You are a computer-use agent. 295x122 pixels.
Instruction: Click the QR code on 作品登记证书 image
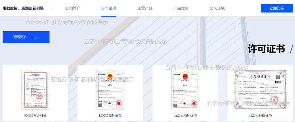pos(278,78)
